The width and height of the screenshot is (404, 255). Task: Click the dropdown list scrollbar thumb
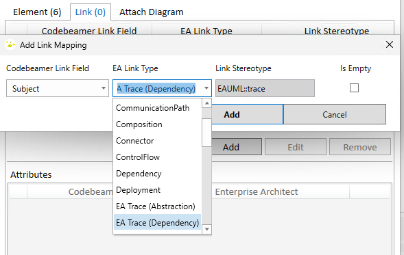tap(206, 133)
